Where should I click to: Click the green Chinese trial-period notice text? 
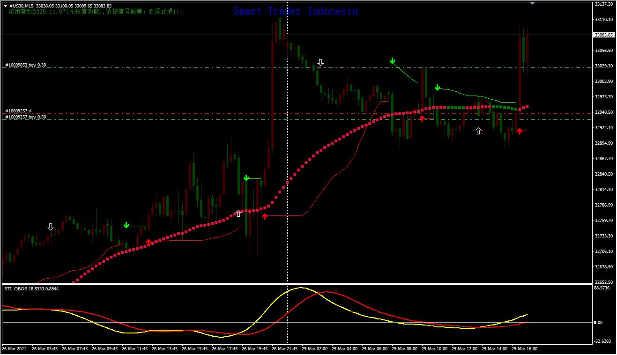tap(96, 11)
